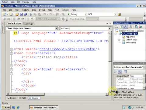This screenshot has width=146, height=110.
Task: Open the XHTML 1.0 Transitional schema dropdown
Action: pyautogui.click(x=59, y=19)
